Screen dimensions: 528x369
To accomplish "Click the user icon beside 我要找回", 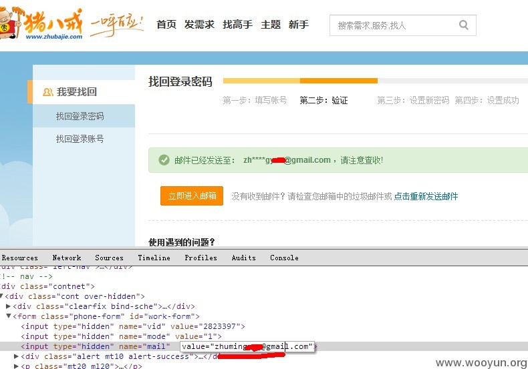I will (48, 91).
